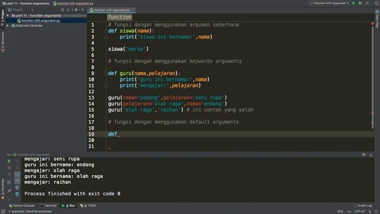380x214 pixels.
Task: Click 'Process finished with exit code 0' output
Action: [x=72, y=194]
